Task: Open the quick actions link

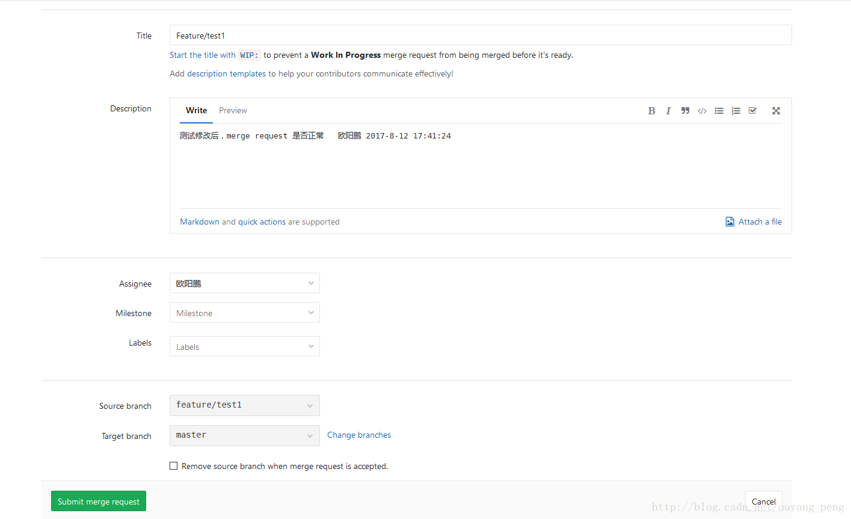Action: point(262,222)
